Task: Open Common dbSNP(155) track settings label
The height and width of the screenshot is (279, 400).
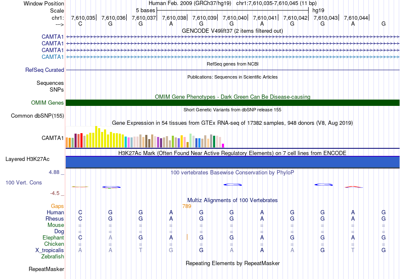Action: (37, 116)
